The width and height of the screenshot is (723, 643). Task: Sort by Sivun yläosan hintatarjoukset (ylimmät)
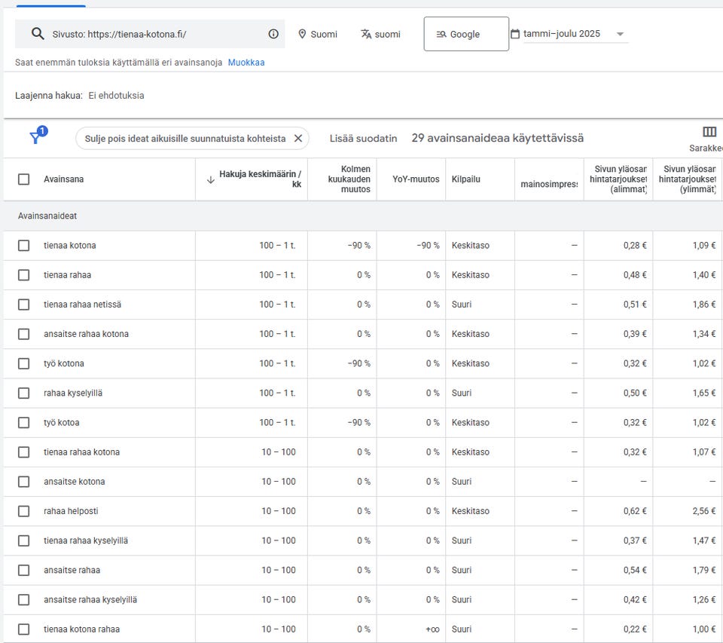tap(688, 179)
